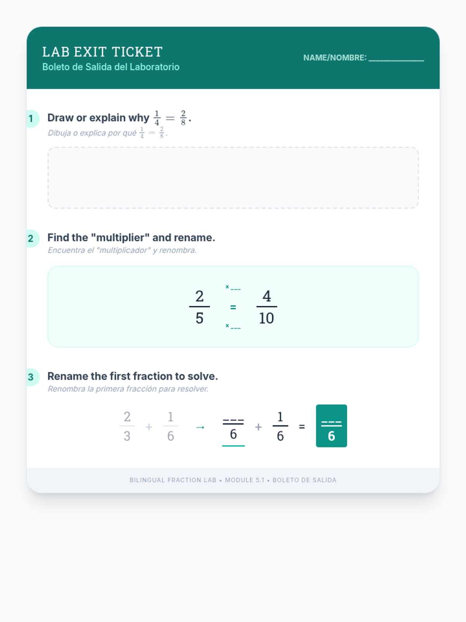This screenshot has height=622, width=466.
Task: Click the fraction 4 over 10
Action: point(266,307)
